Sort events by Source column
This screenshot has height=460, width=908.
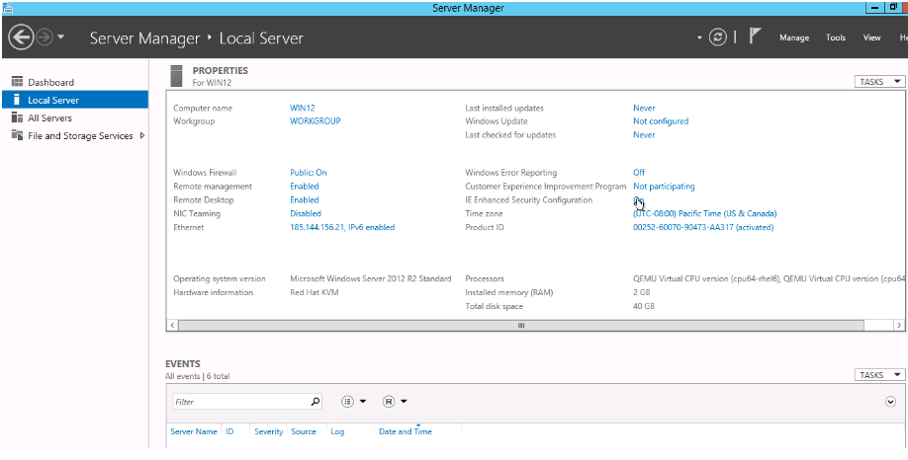[304, 431]
